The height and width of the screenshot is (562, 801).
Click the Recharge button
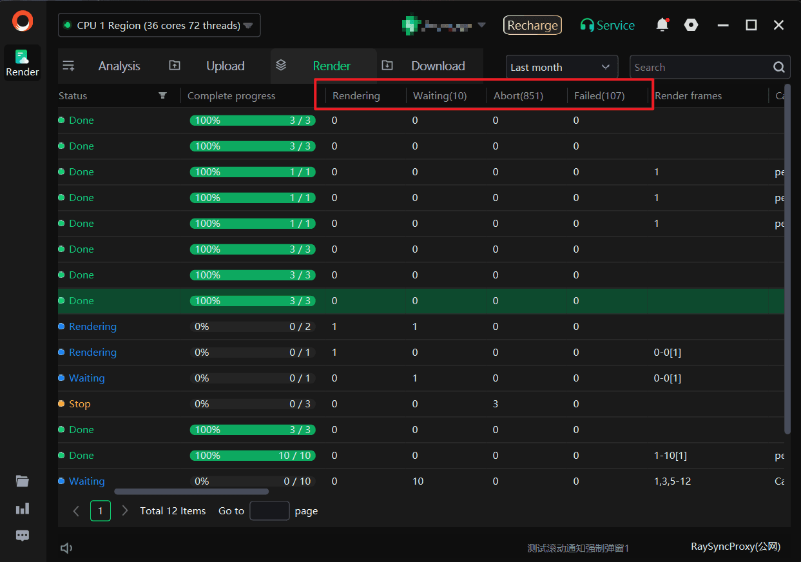pos(532,25)
